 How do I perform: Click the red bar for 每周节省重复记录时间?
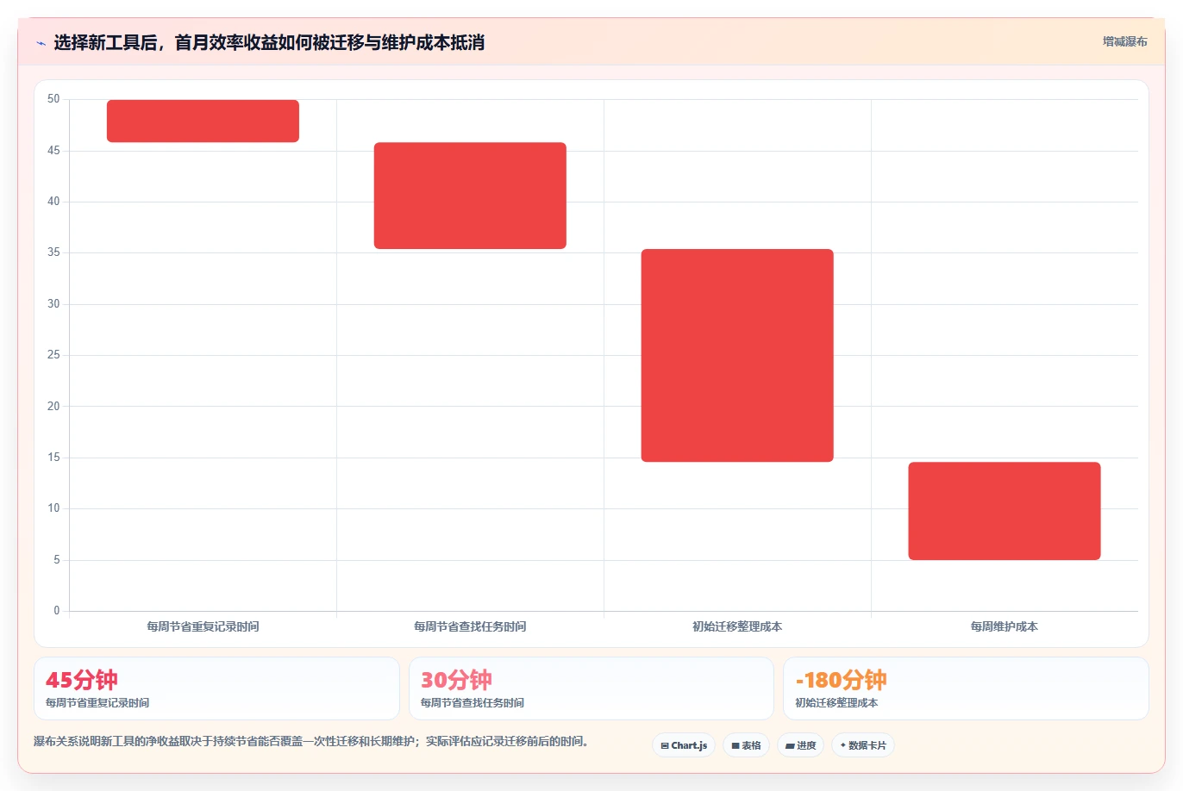[203, 121]
